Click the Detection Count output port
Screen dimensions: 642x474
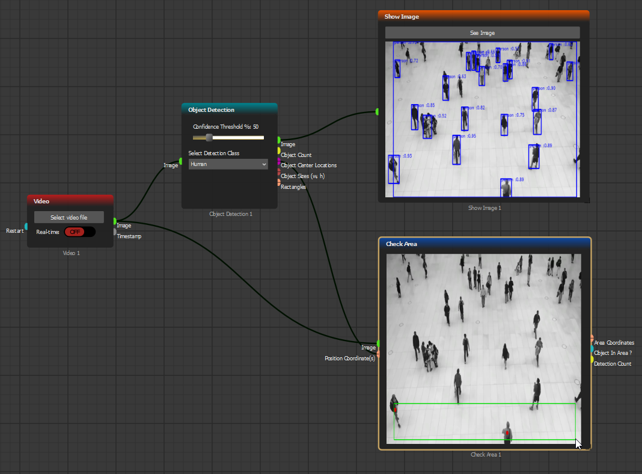coord(592,359)
